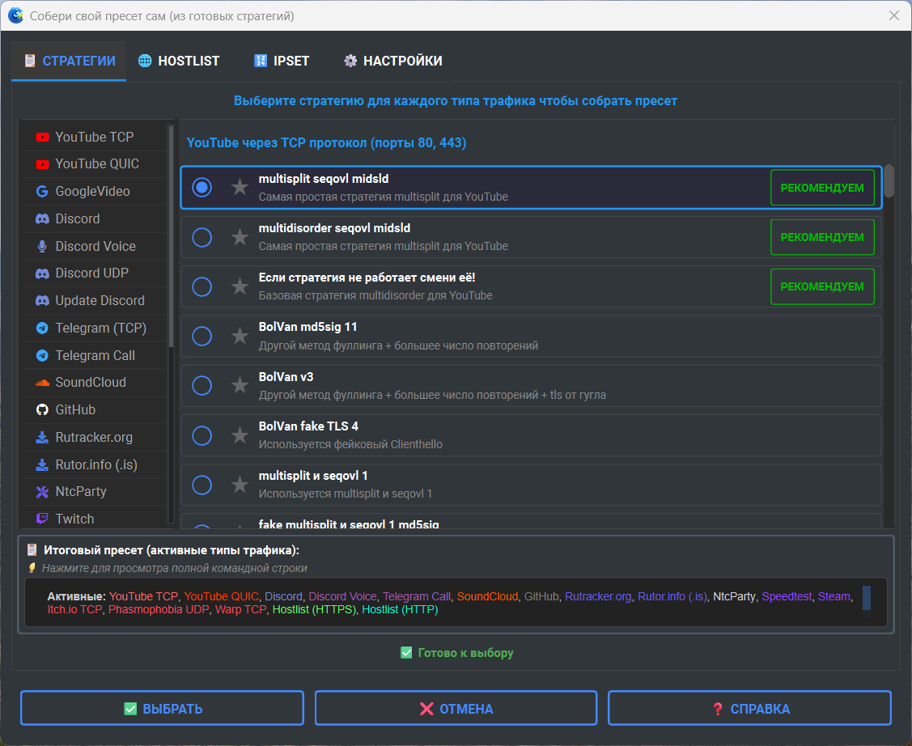Click the Discord Voice microphone icon
Viewport: 912px width, 746px height.
(x=42, y=247)
